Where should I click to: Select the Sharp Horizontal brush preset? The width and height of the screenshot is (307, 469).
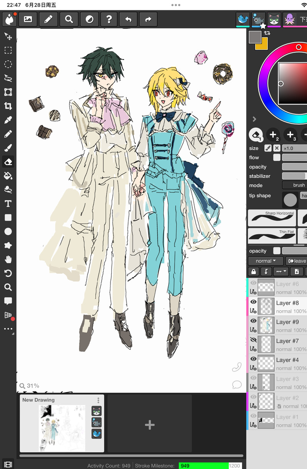pyautogui.click(x=272, y=218)
